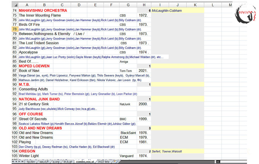Image resolution: width=259 pixels, height=164 pixels.
Task: Click the Street Of Secrets cell
Action: point(33,119)
